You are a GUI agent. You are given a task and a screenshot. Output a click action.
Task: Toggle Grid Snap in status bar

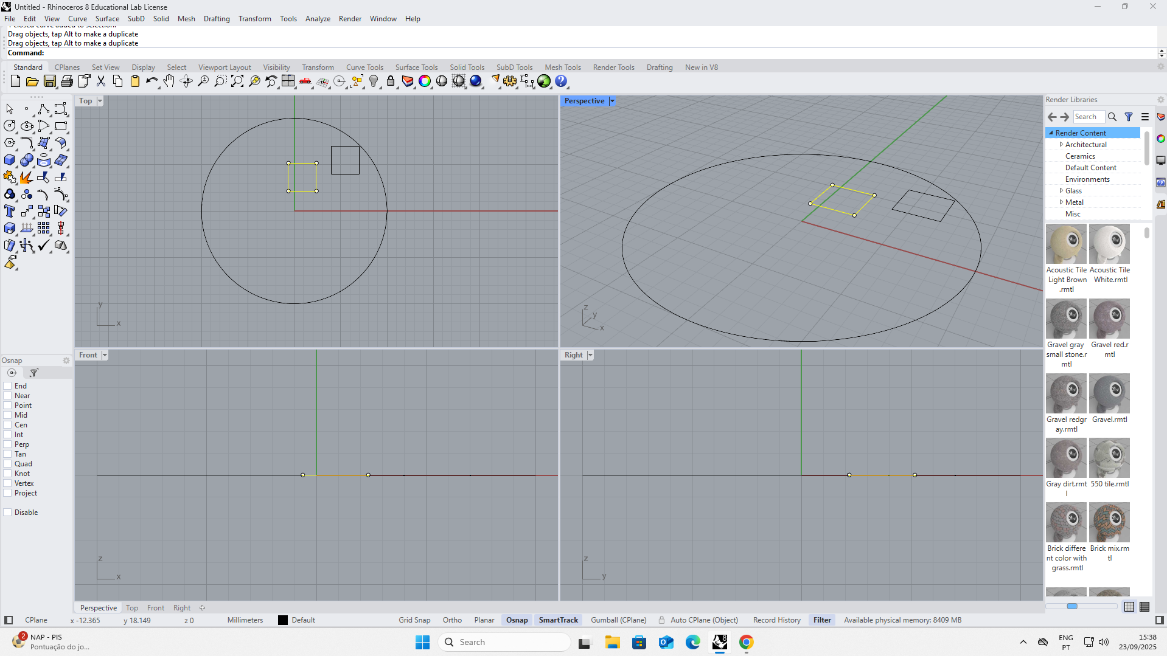(414, 620)
